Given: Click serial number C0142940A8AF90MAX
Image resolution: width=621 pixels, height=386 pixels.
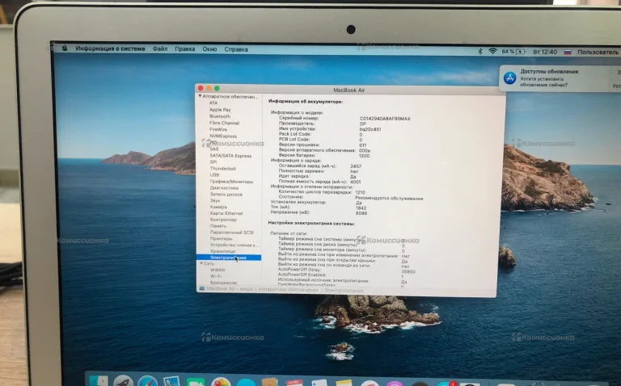Looking at the screenshot, I should pos(385,119).
